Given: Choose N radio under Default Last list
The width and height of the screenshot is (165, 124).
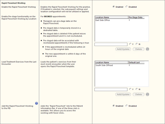Looking at the screenshot, I should click(137, 89).
